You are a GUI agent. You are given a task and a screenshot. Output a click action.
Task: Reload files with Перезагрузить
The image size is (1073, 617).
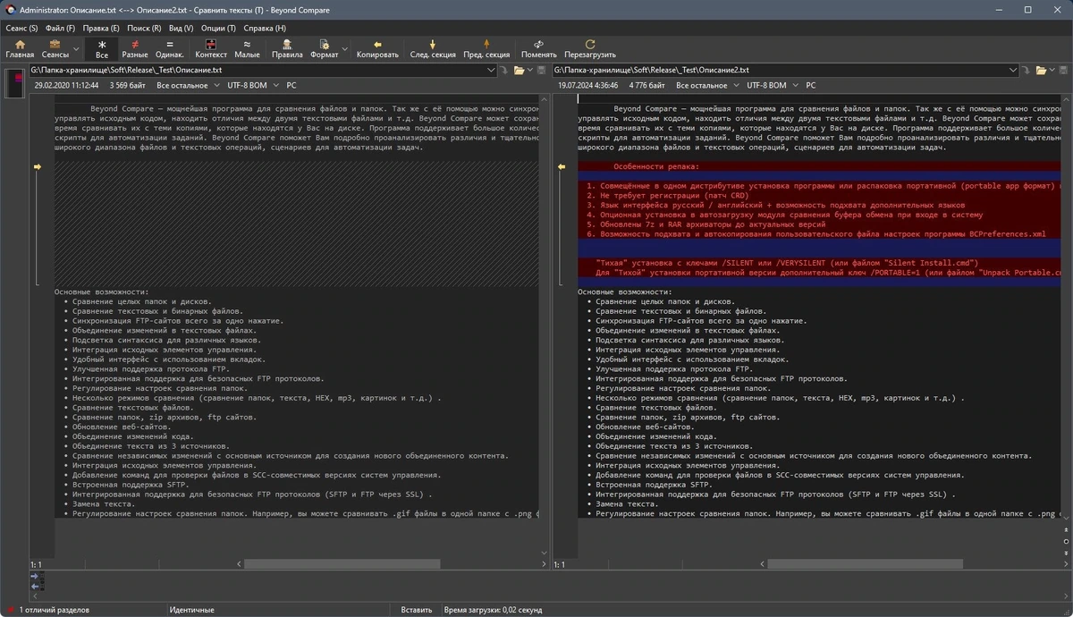tap(590, 48)
